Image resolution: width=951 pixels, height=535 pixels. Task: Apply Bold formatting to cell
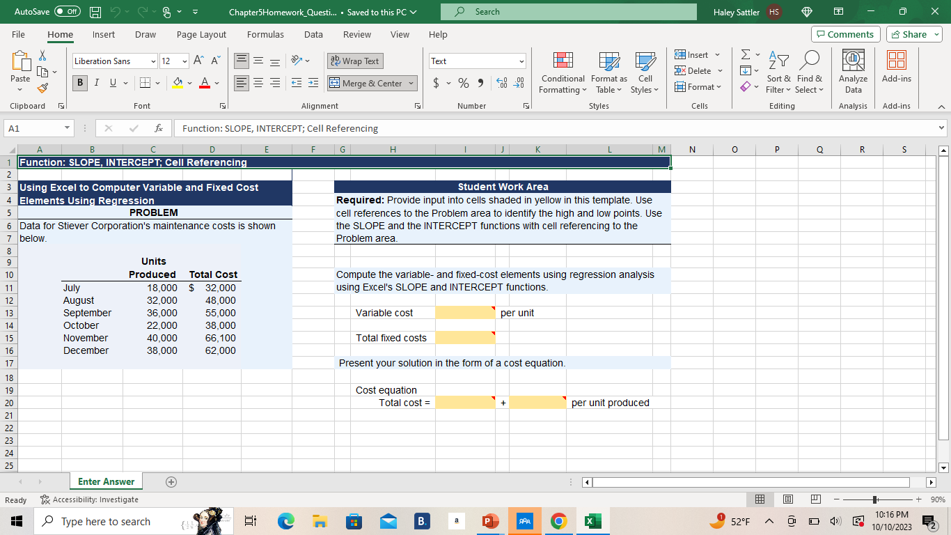coord(81,84)
